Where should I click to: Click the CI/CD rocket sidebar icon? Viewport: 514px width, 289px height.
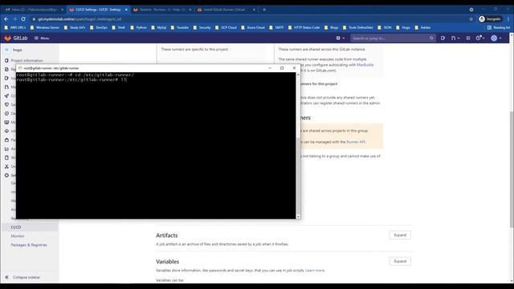click(x=6, y=96)
